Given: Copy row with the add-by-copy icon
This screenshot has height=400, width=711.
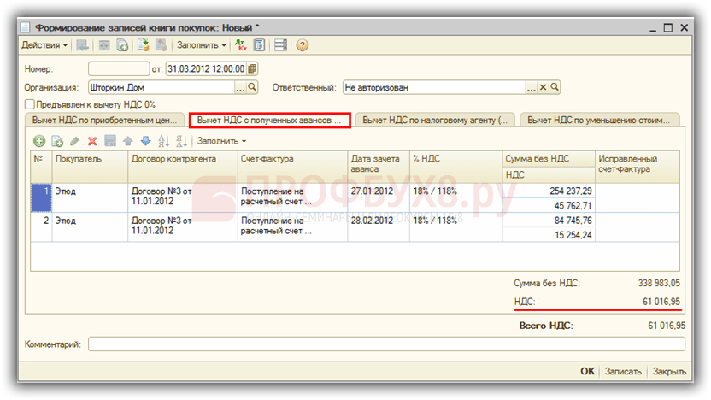Looking at the screenshot, I should pos(57,142).
